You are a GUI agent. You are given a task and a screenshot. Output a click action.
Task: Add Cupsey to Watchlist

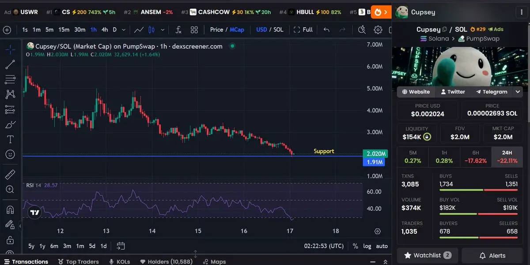[x=428, y=255]
